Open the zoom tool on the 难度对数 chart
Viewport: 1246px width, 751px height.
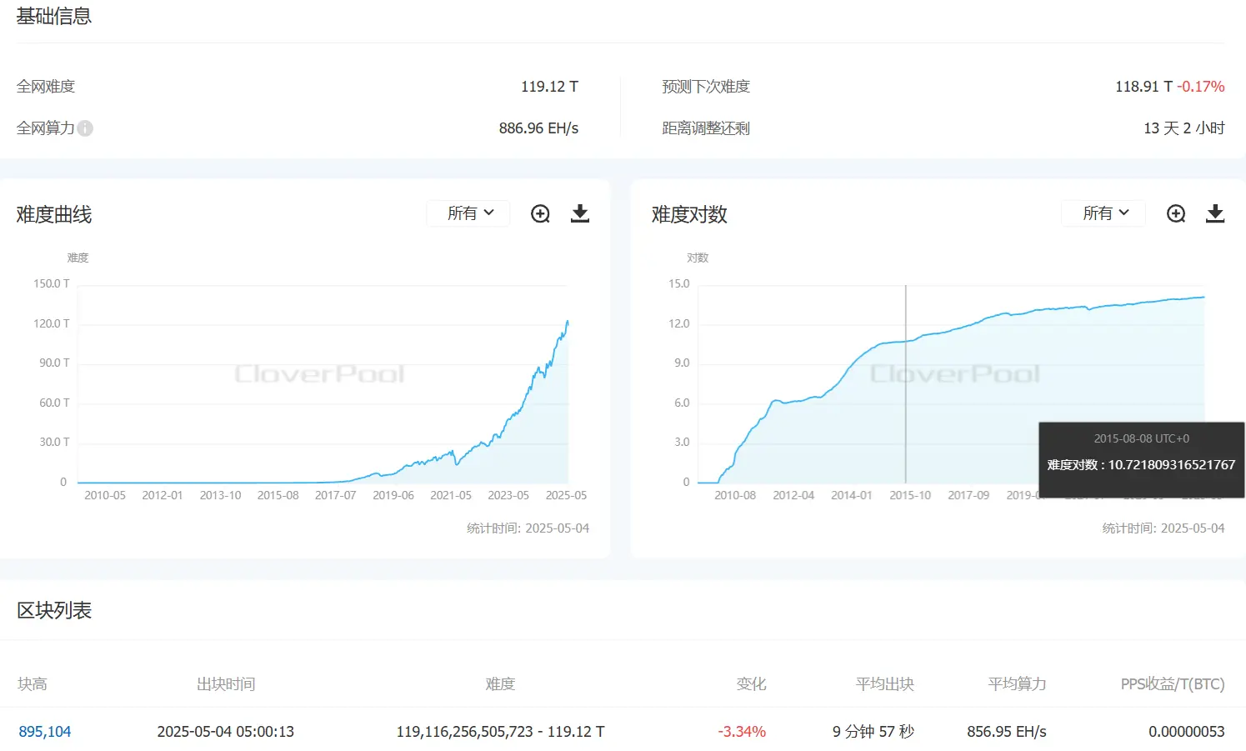1176,213
